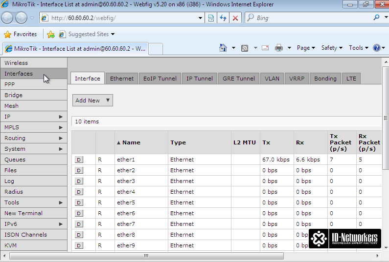
Task: Click the blue Help question mark icon
Action: [x=377, y=48]
